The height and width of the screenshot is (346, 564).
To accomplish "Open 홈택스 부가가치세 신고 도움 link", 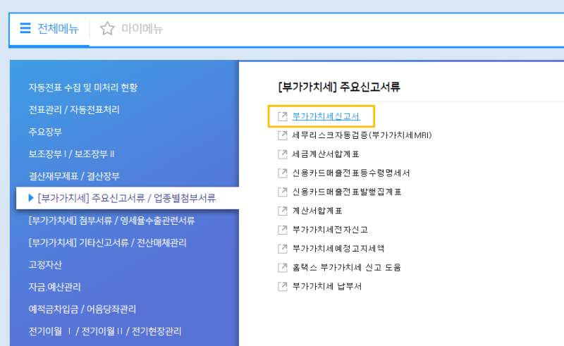I will click(x=346, y=268).
